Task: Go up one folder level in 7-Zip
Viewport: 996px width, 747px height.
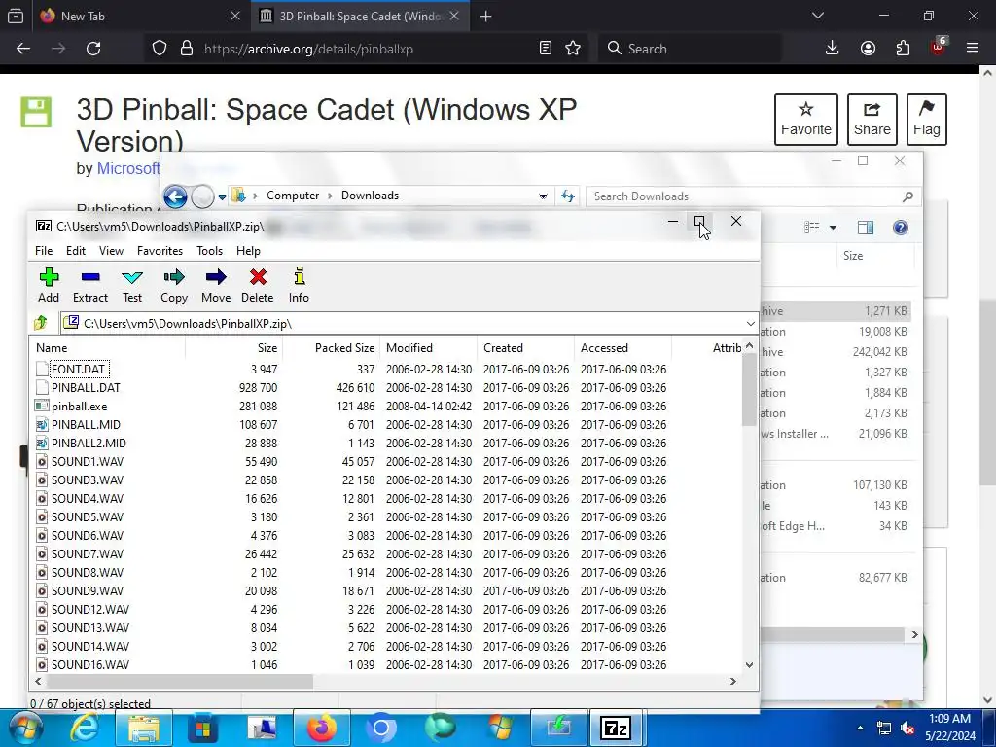Action: tap(41, 323)
